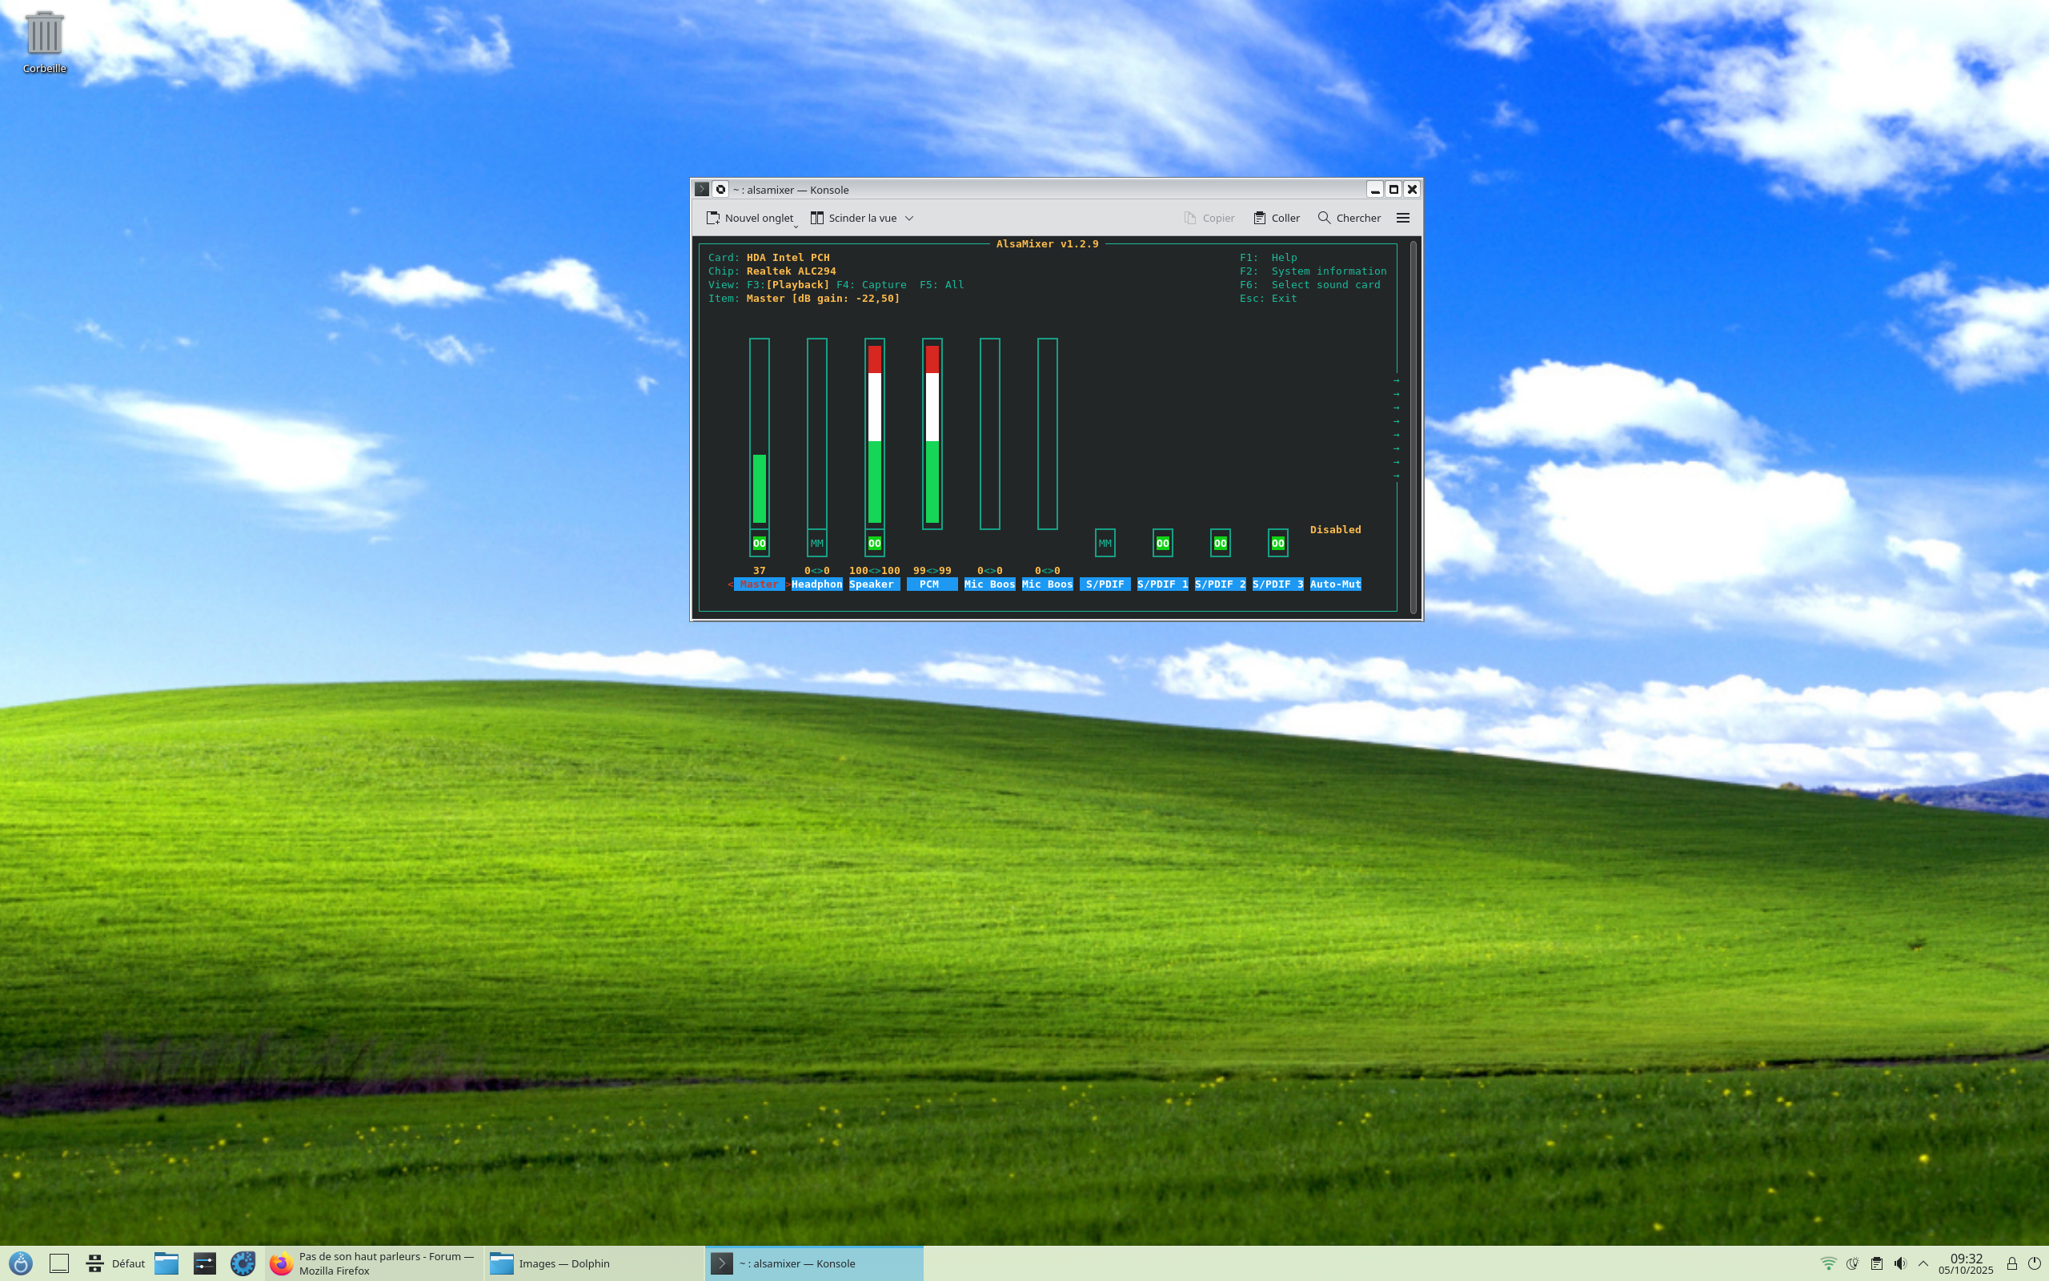The width and height of the screenshot is (2049, 1281).
Task: Toggle the Master channel mute box
Action: point(759,543)
